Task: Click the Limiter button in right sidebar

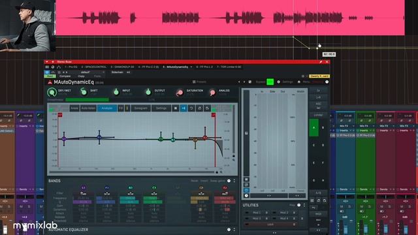Action: 318,115
